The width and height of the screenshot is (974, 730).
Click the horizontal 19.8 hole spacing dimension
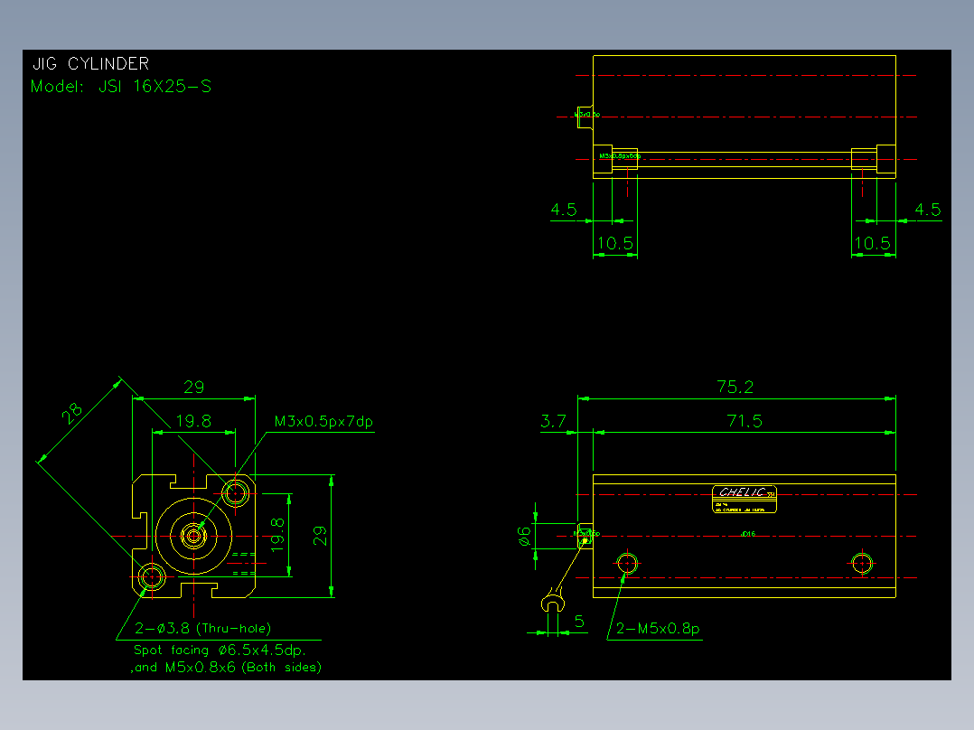point(193,421)
